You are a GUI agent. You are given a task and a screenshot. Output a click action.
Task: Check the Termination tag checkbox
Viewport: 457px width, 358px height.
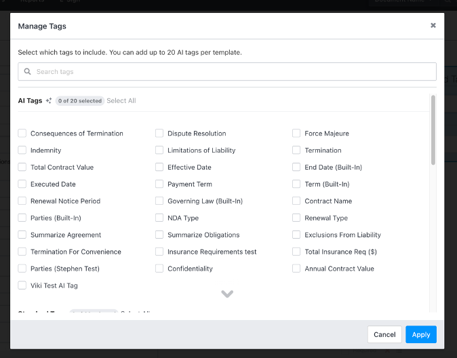click(x=296, y=150)
